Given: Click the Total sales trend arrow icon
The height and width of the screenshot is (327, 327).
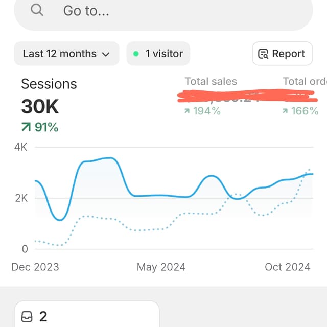Looking at the screenshot, I should pos(187,111).
